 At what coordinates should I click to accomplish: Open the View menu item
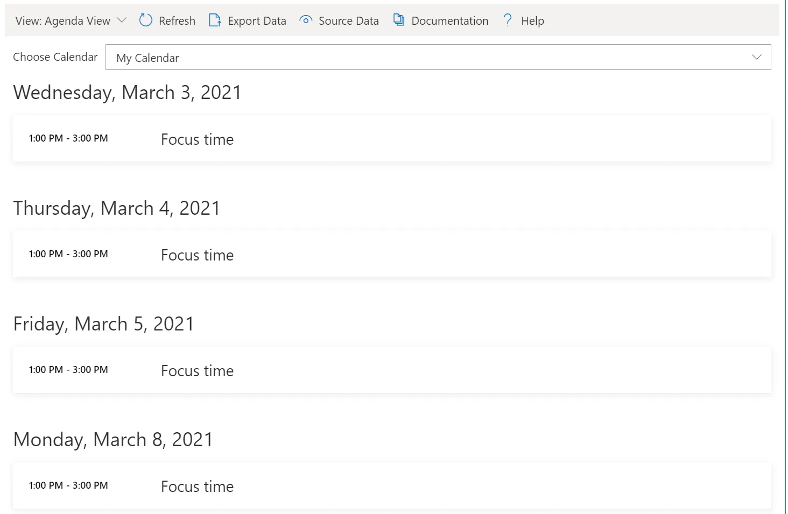click(69, 20)
